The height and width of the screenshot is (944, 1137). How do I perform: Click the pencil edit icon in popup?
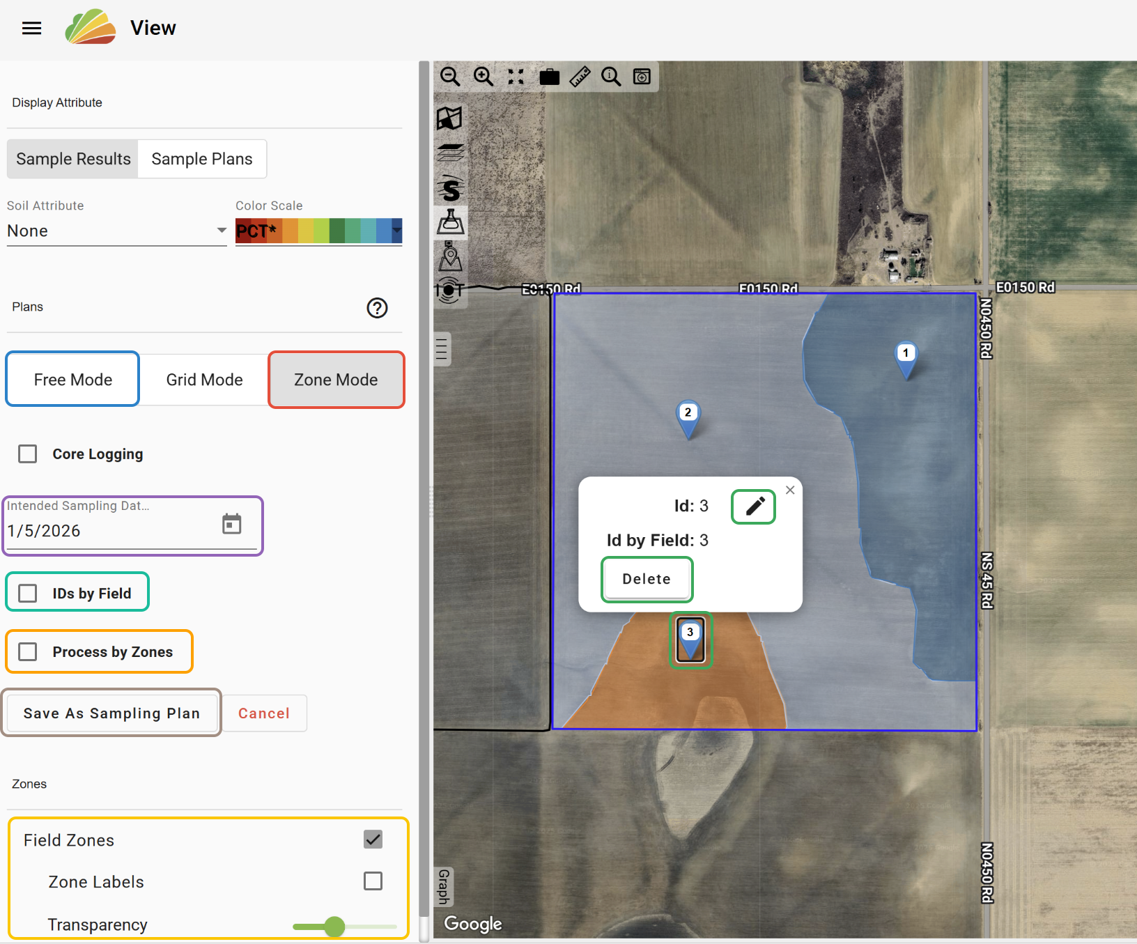click(754, 506)
